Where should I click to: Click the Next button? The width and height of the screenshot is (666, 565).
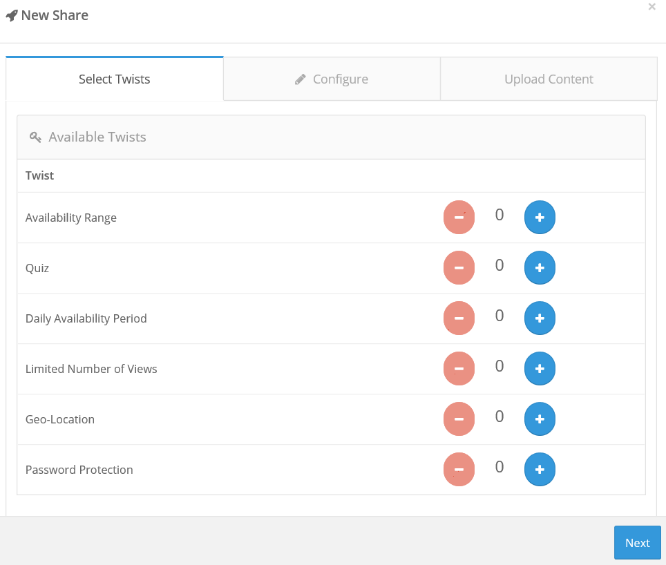tap(637, 542)
